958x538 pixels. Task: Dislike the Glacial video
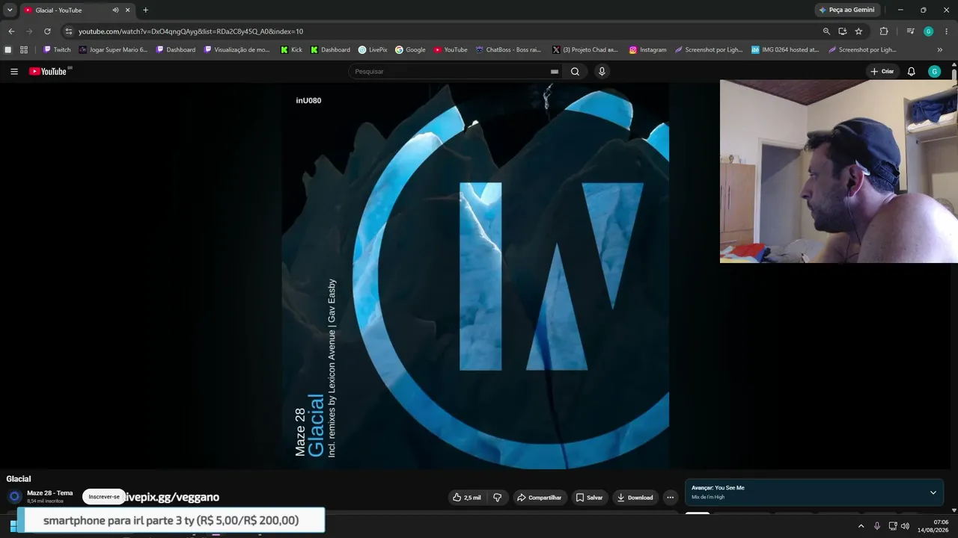pos(497,498)
